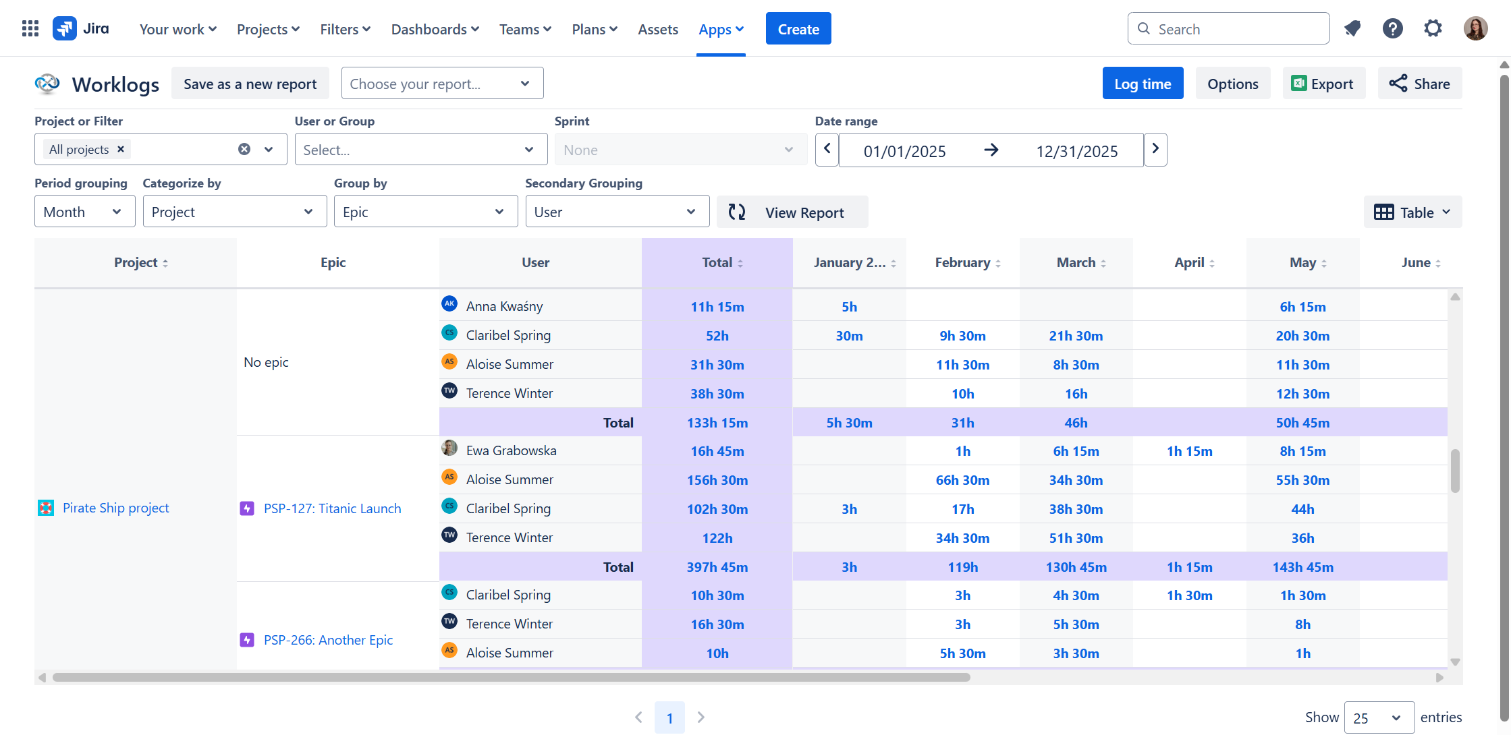The width and height of the screenshot is (1511, 735).
Task: Open the Help question mark icon
Action: pos(1393,28)
